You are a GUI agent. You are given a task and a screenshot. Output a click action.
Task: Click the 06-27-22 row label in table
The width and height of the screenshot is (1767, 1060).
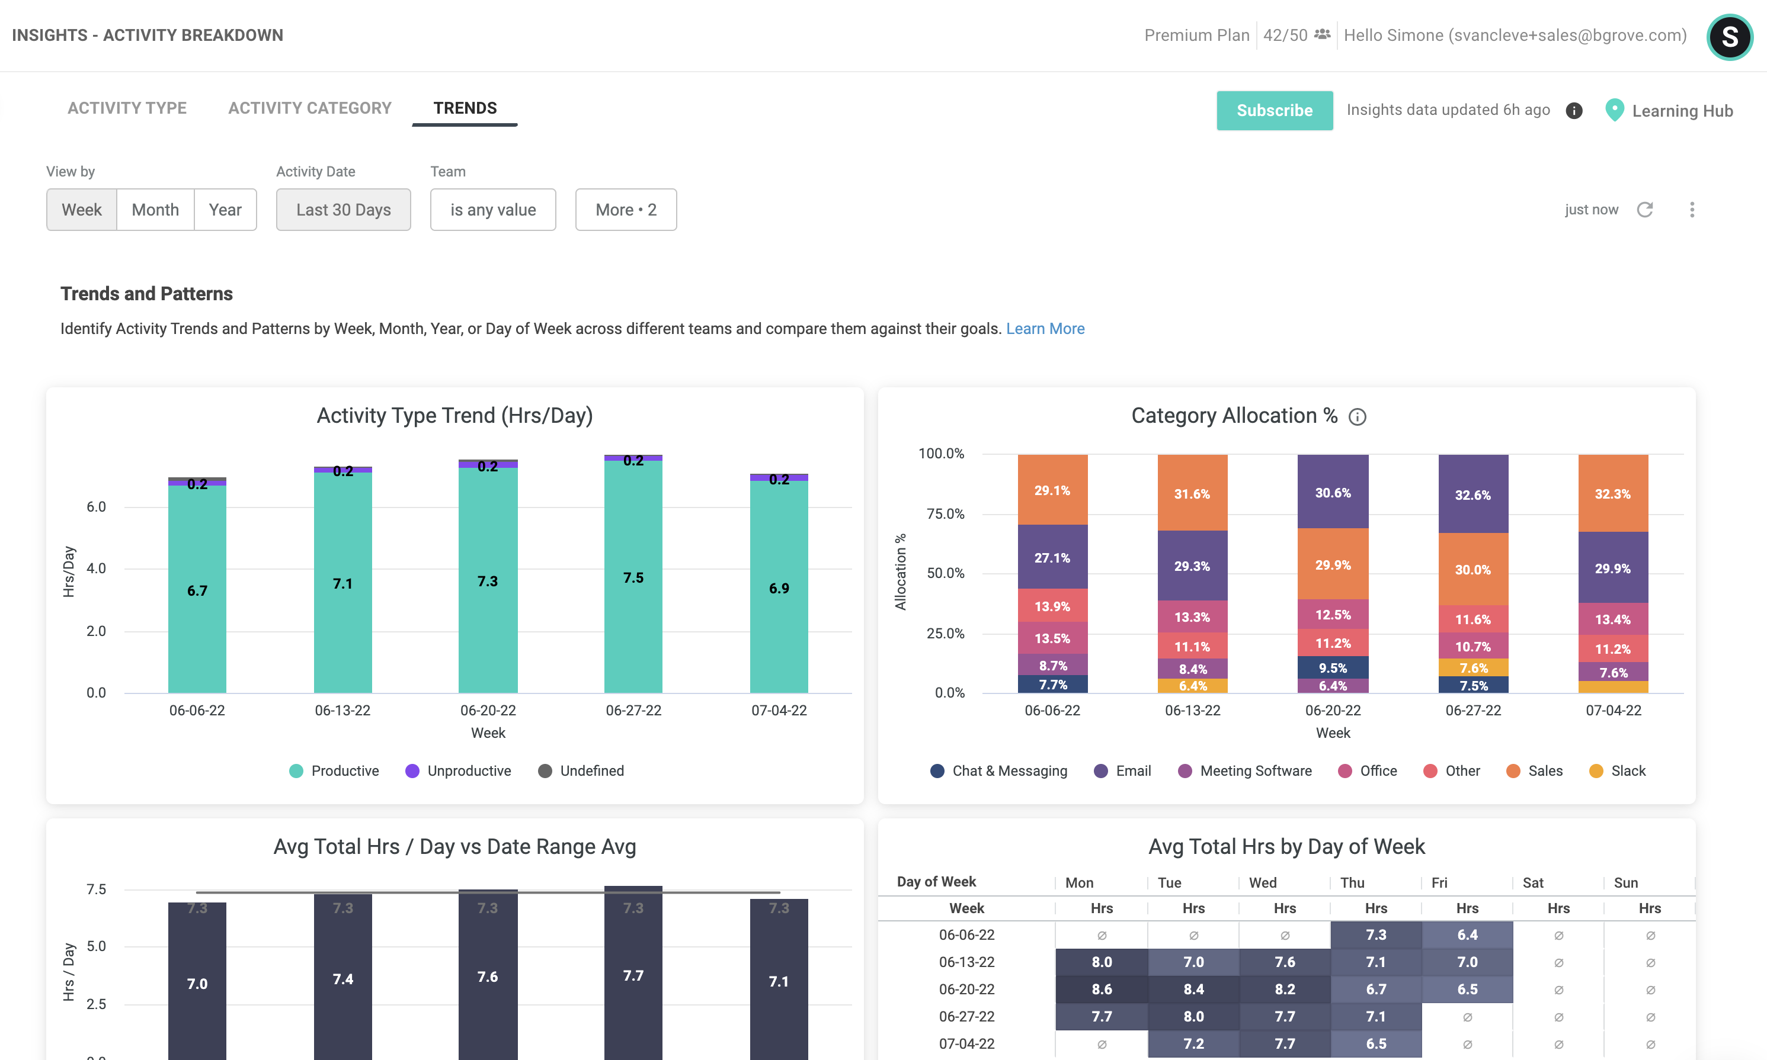(x=966, y=1016)
